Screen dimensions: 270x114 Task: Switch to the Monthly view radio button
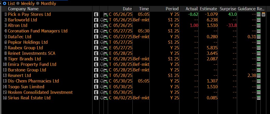pos(38,3)
